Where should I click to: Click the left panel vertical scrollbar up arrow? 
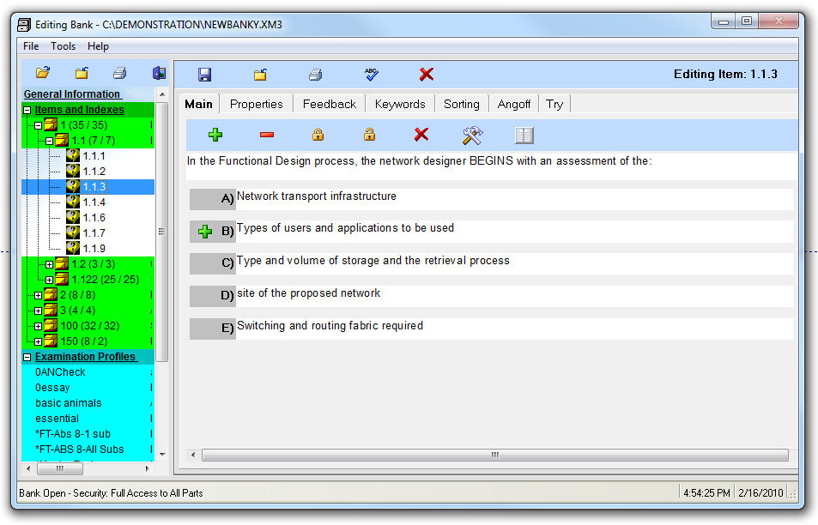tap(162, 95)
